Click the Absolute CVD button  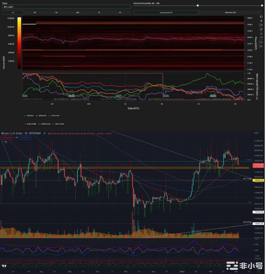pyautogui.click(x=231, y=13)
